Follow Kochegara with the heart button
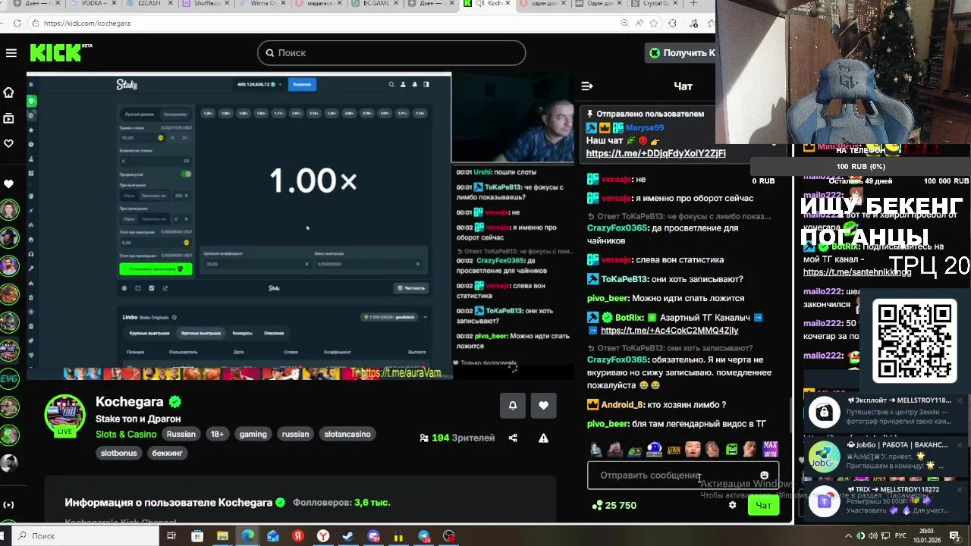The width and height of the screenshot is (971, 546). point(543,406)
